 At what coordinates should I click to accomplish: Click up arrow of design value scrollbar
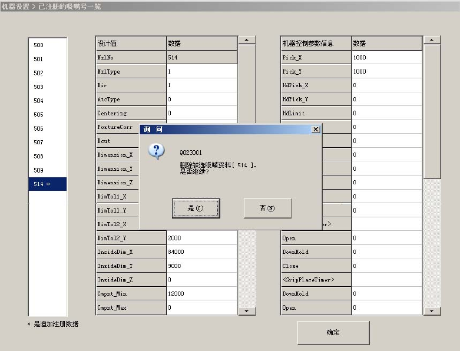[247, 40]
